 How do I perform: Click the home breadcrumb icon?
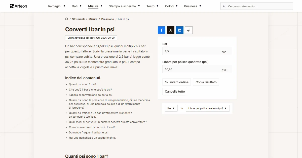click(x=67, y=19)
